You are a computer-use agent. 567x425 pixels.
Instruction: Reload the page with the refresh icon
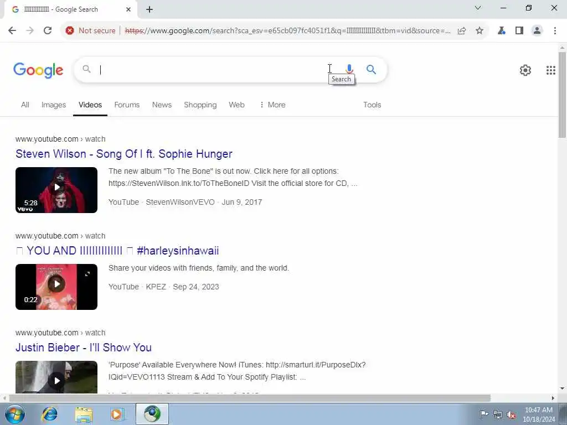point(48,31)
